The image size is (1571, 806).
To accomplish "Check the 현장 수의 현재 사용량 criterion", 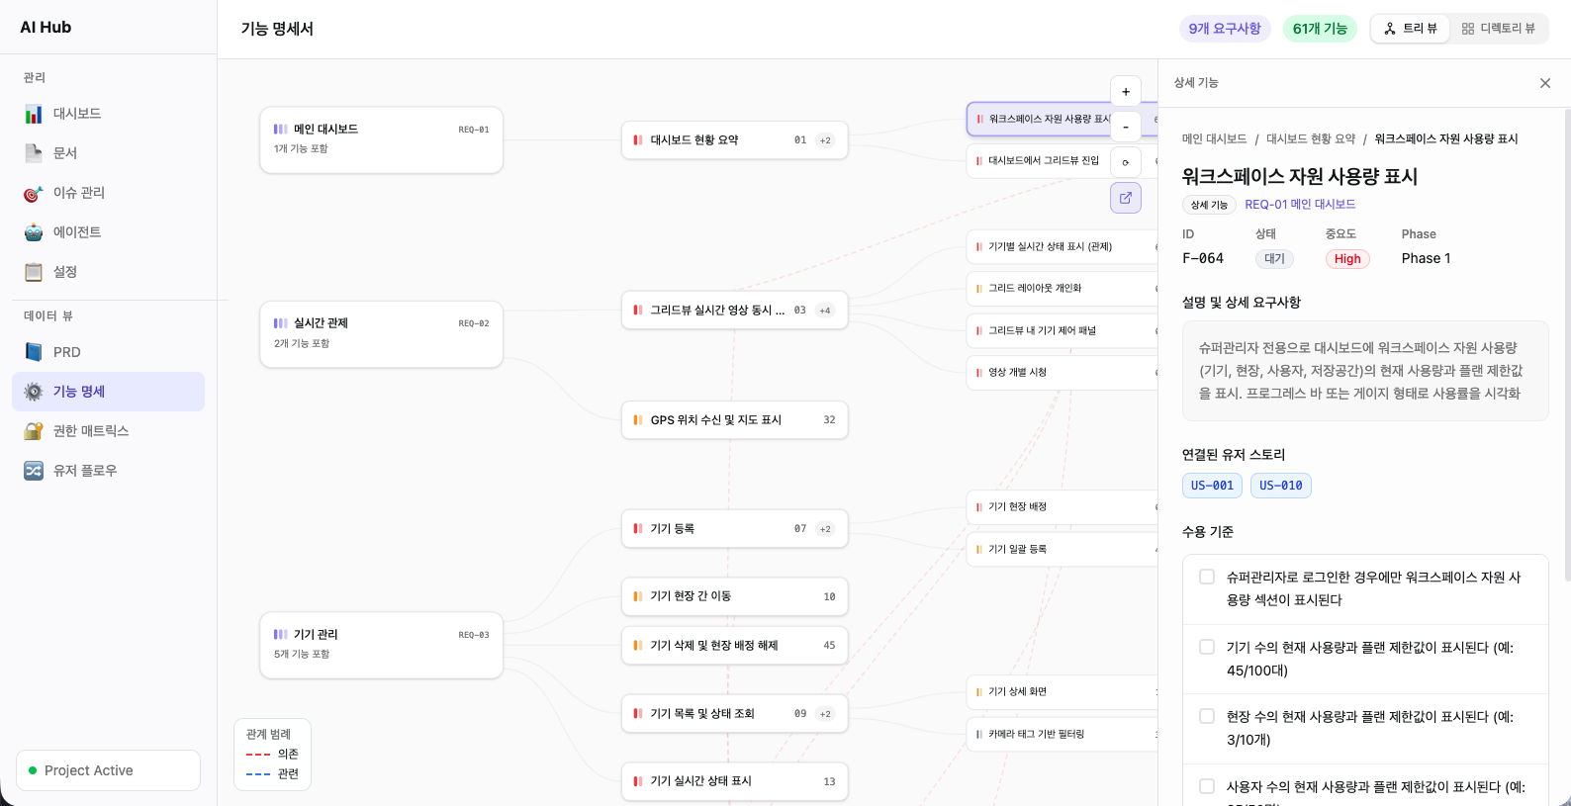I will [1207, 716].
